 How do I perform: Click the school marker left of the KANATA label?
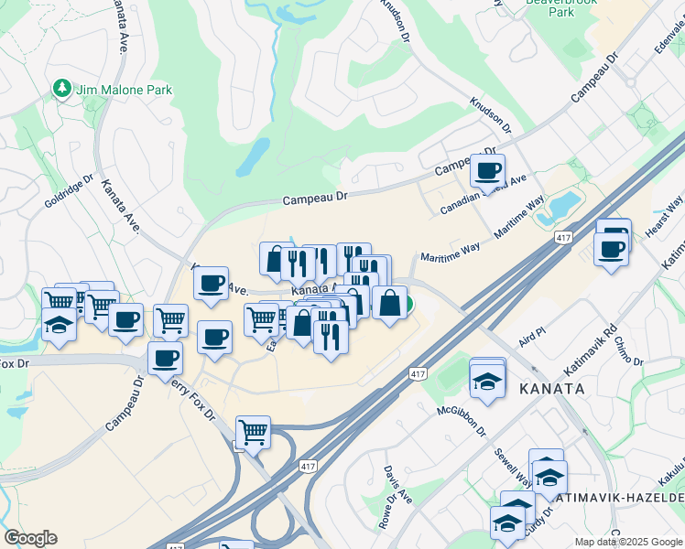[x=487, y=382]
